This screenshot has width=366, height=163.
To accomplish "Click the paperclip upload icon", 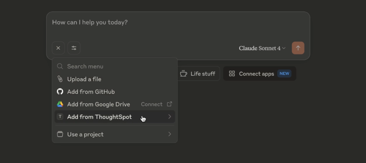I will pyautogui.click(x=60, y=79).
